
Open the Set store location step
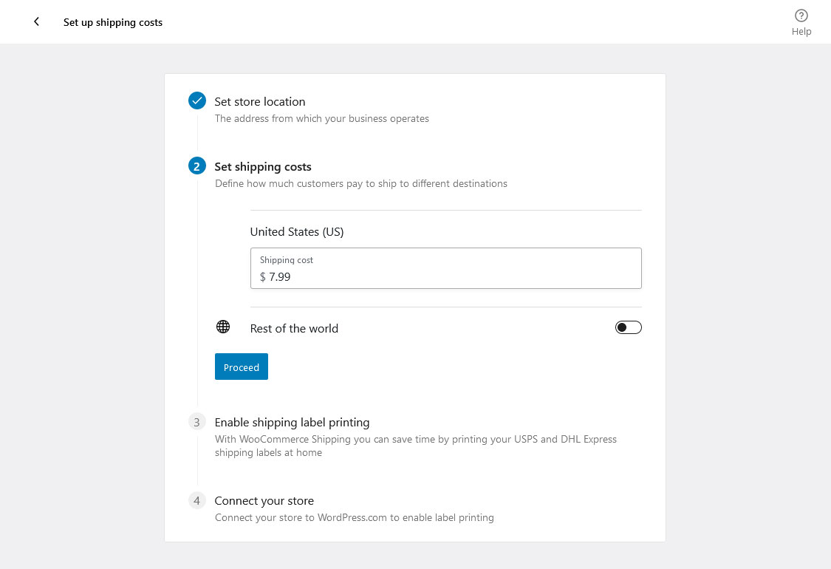tap(260, 102)
